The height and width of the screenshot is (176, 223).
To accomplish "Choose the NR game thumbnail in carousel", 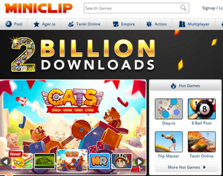I will coord(99,161).
